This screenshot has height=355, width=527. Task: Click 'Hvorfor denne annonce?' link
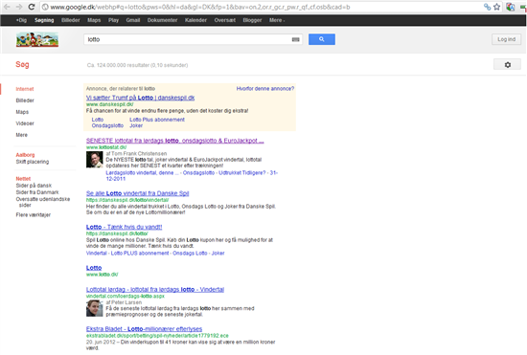coord(265,89)
